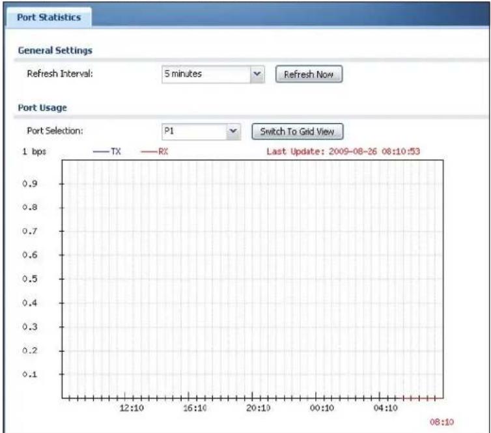Click the 0.4 y-axis value
Screen dimensions: 491x433
pos(30,303)
